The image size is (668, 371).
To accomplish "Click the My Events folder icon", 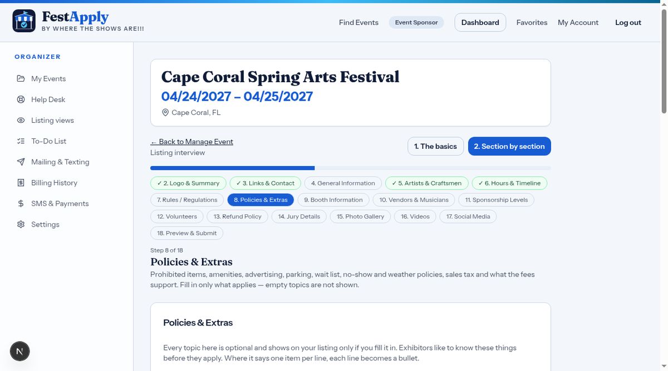I will click(x=21, y=78).
